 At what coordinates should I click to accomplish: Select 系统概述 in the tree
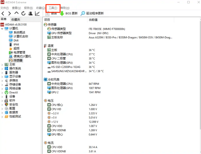(17, 33)
